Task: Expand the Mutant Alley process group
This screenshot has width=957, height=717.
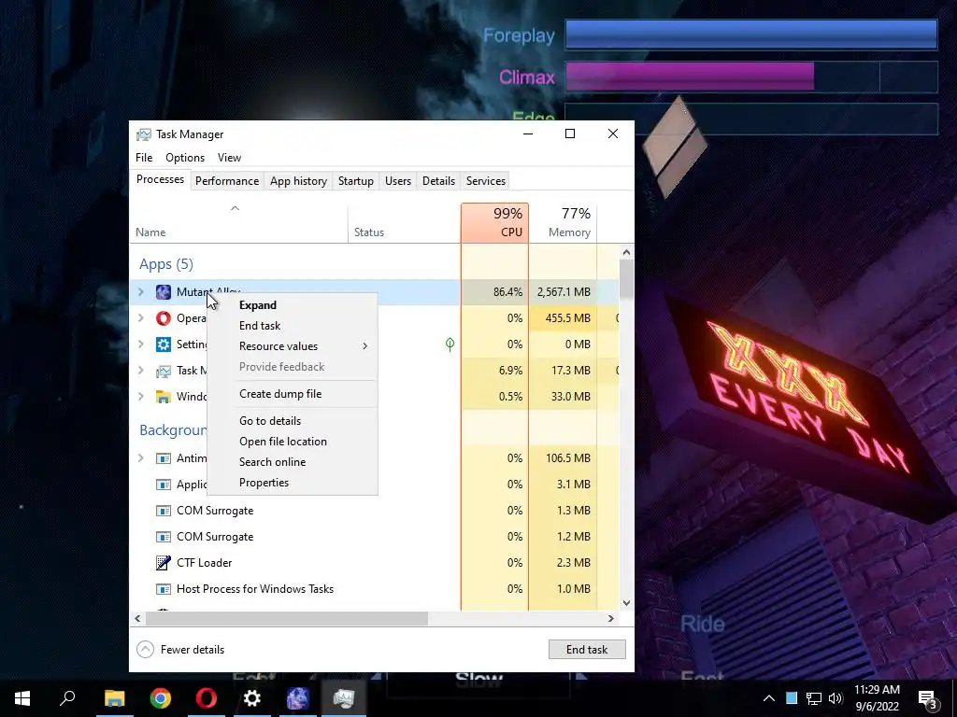Action: [x=141, y=292]
